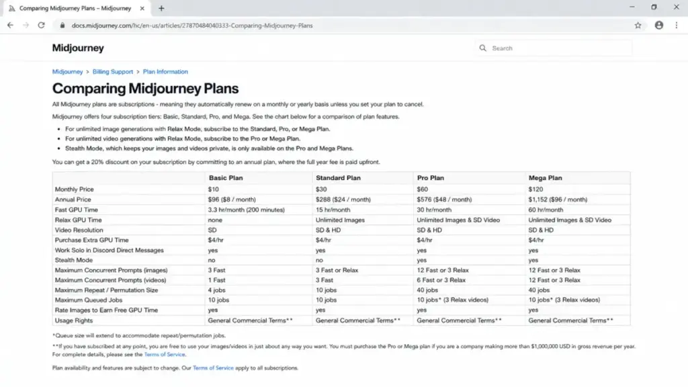Open Terms of Service in last line

[213, 368]
